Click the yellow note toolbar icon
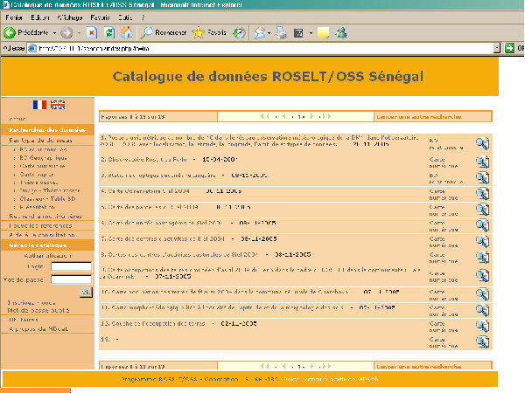 [x=323, y=33]
